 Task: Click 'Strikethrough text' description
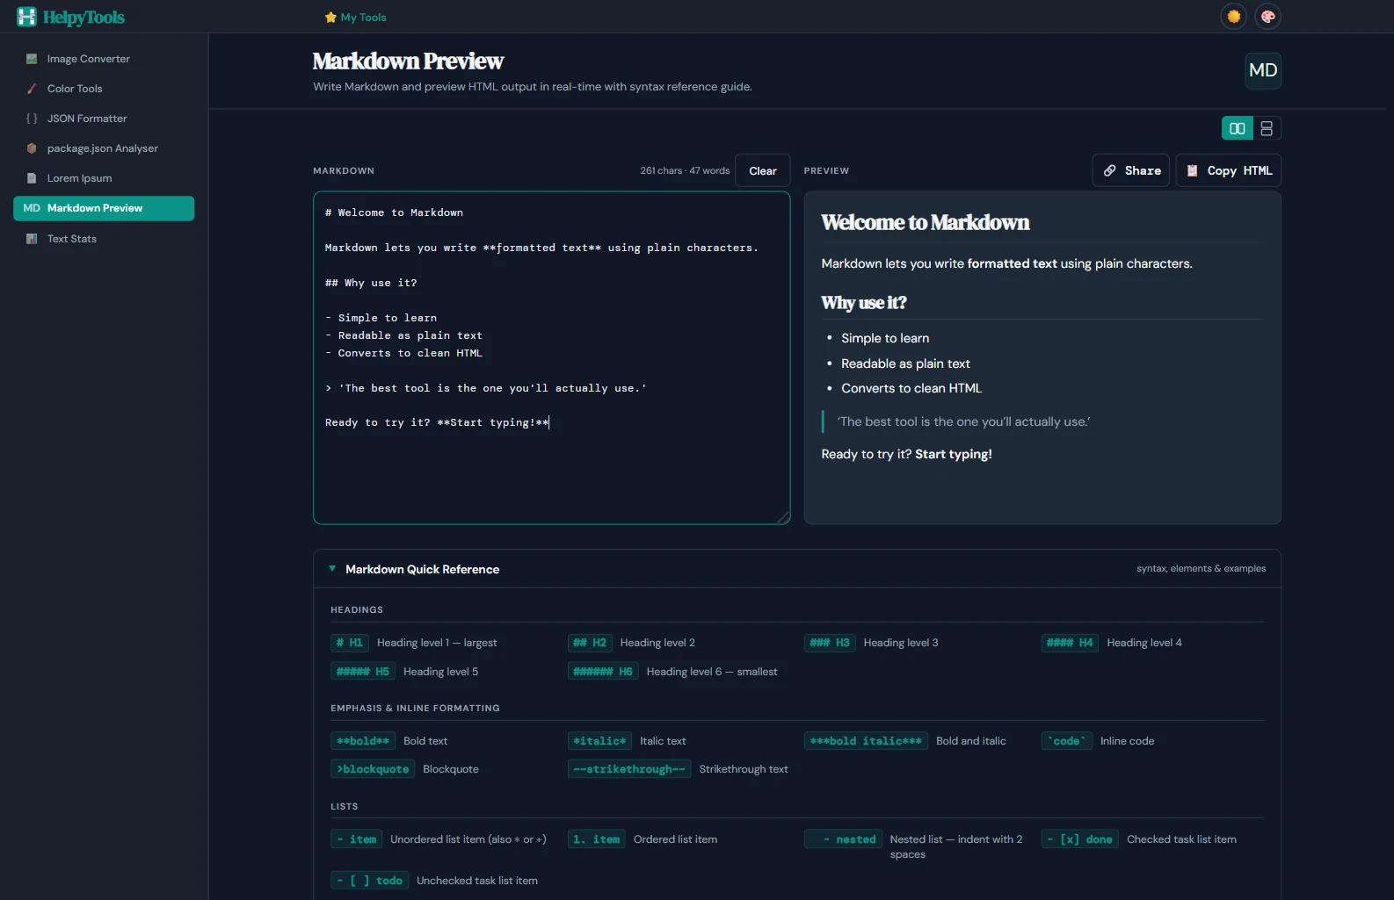744,769
